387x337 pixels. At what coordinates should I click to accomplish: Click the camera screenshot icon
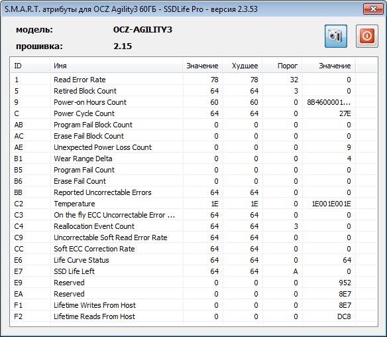click(x=336, y=36)
